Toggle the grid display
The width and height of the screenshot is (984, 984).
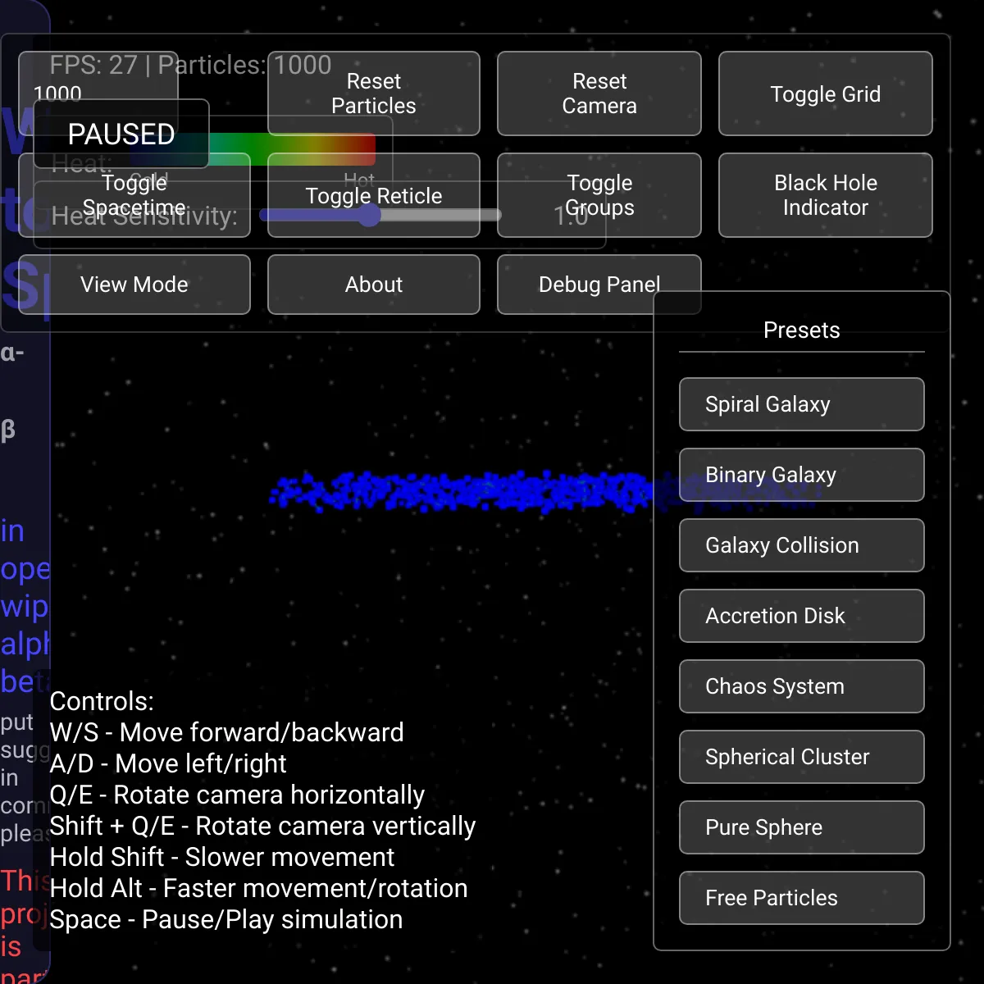click(826, 93)
